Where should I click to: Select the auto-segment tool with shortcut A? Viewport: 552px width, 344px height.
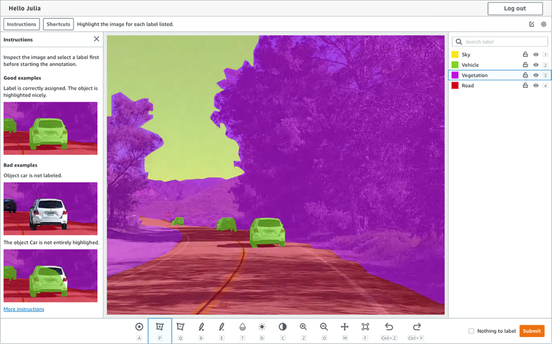click(139, 327)
